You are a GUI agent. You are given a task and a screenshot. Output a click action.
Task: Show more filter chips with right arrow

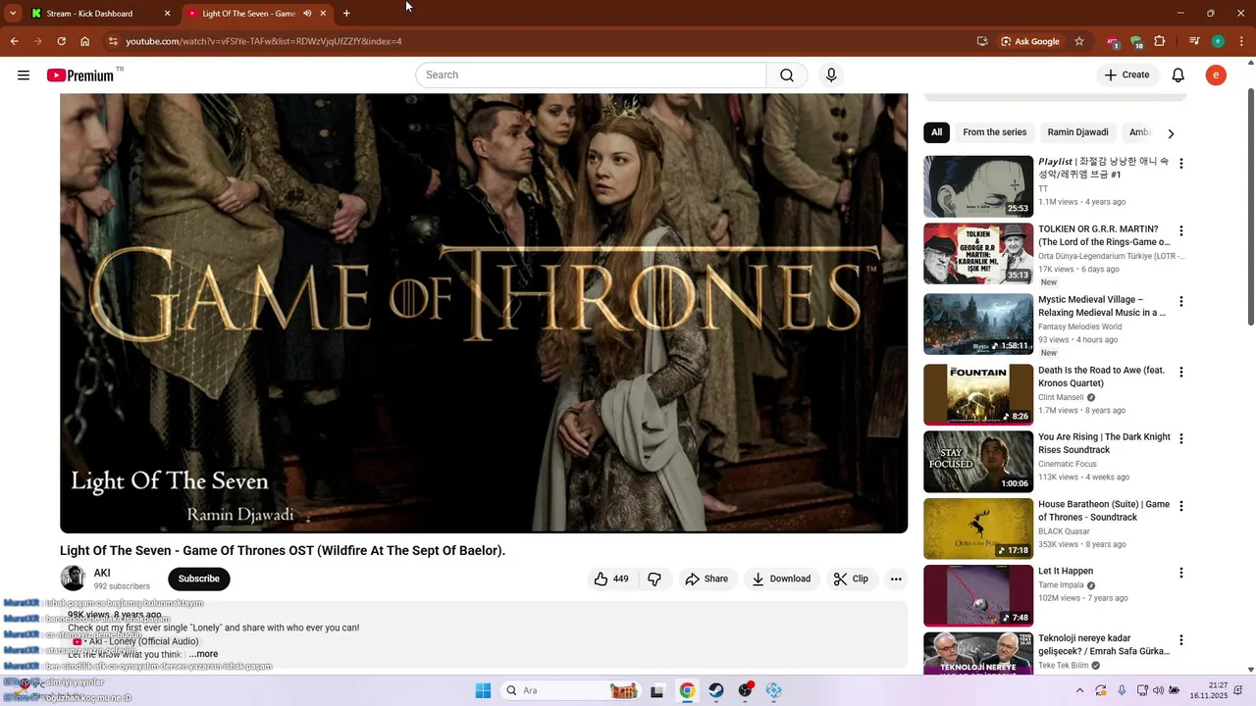pos(1171,133)
